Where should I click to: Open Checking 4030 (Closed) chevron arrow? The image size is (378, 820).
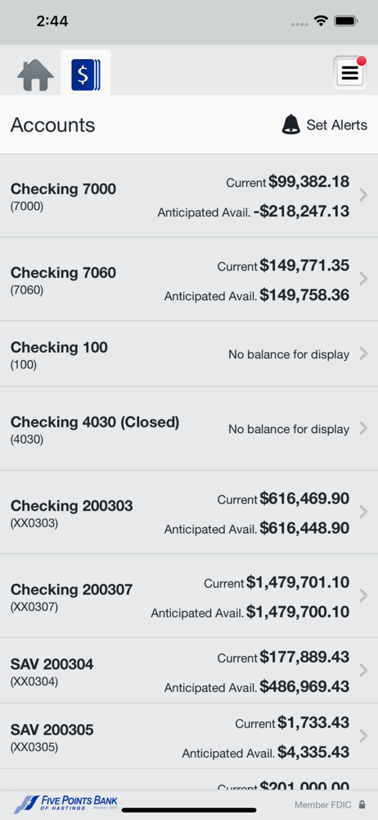click(x=363, y=429)
